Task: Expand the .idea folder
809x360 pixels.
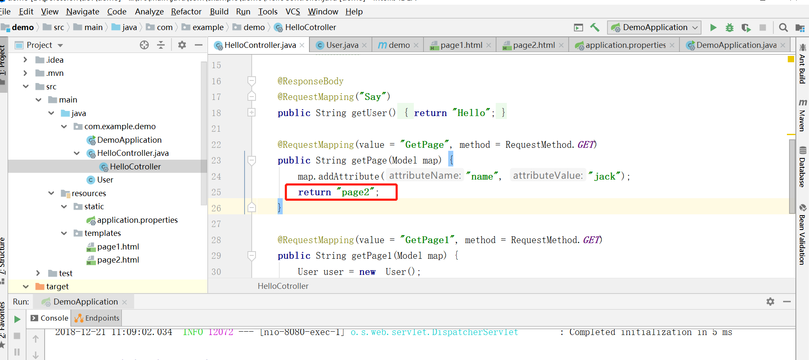Action: 25,60
